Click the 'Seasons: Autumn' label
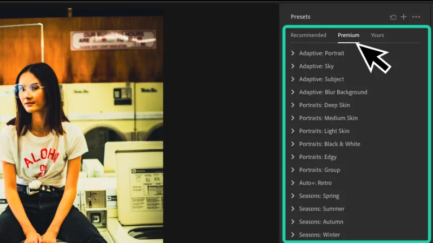 coord(321,221)
